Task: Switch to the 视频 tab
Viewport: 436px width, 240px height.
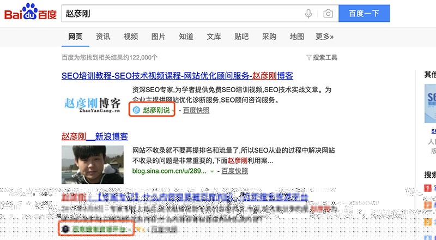Action: click(131, 37)
